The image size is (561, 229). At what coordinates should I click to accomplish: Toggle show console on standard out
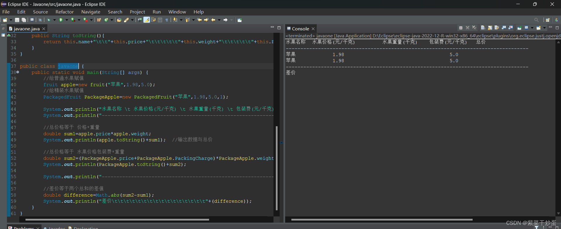tap(504, 28)
